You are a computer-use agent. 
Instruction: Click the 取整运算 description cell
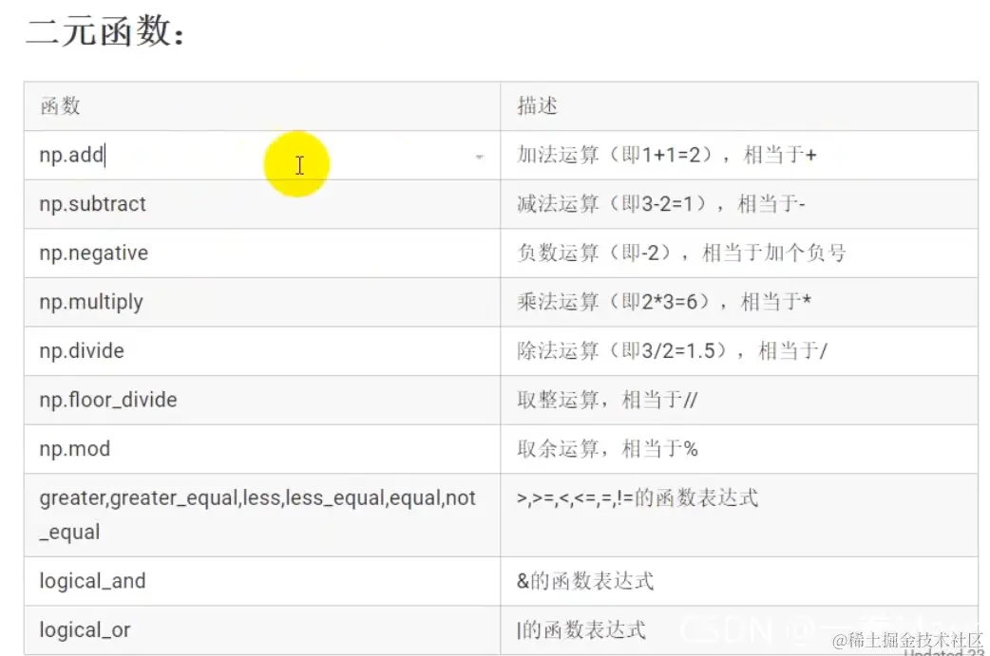point(739,400)
